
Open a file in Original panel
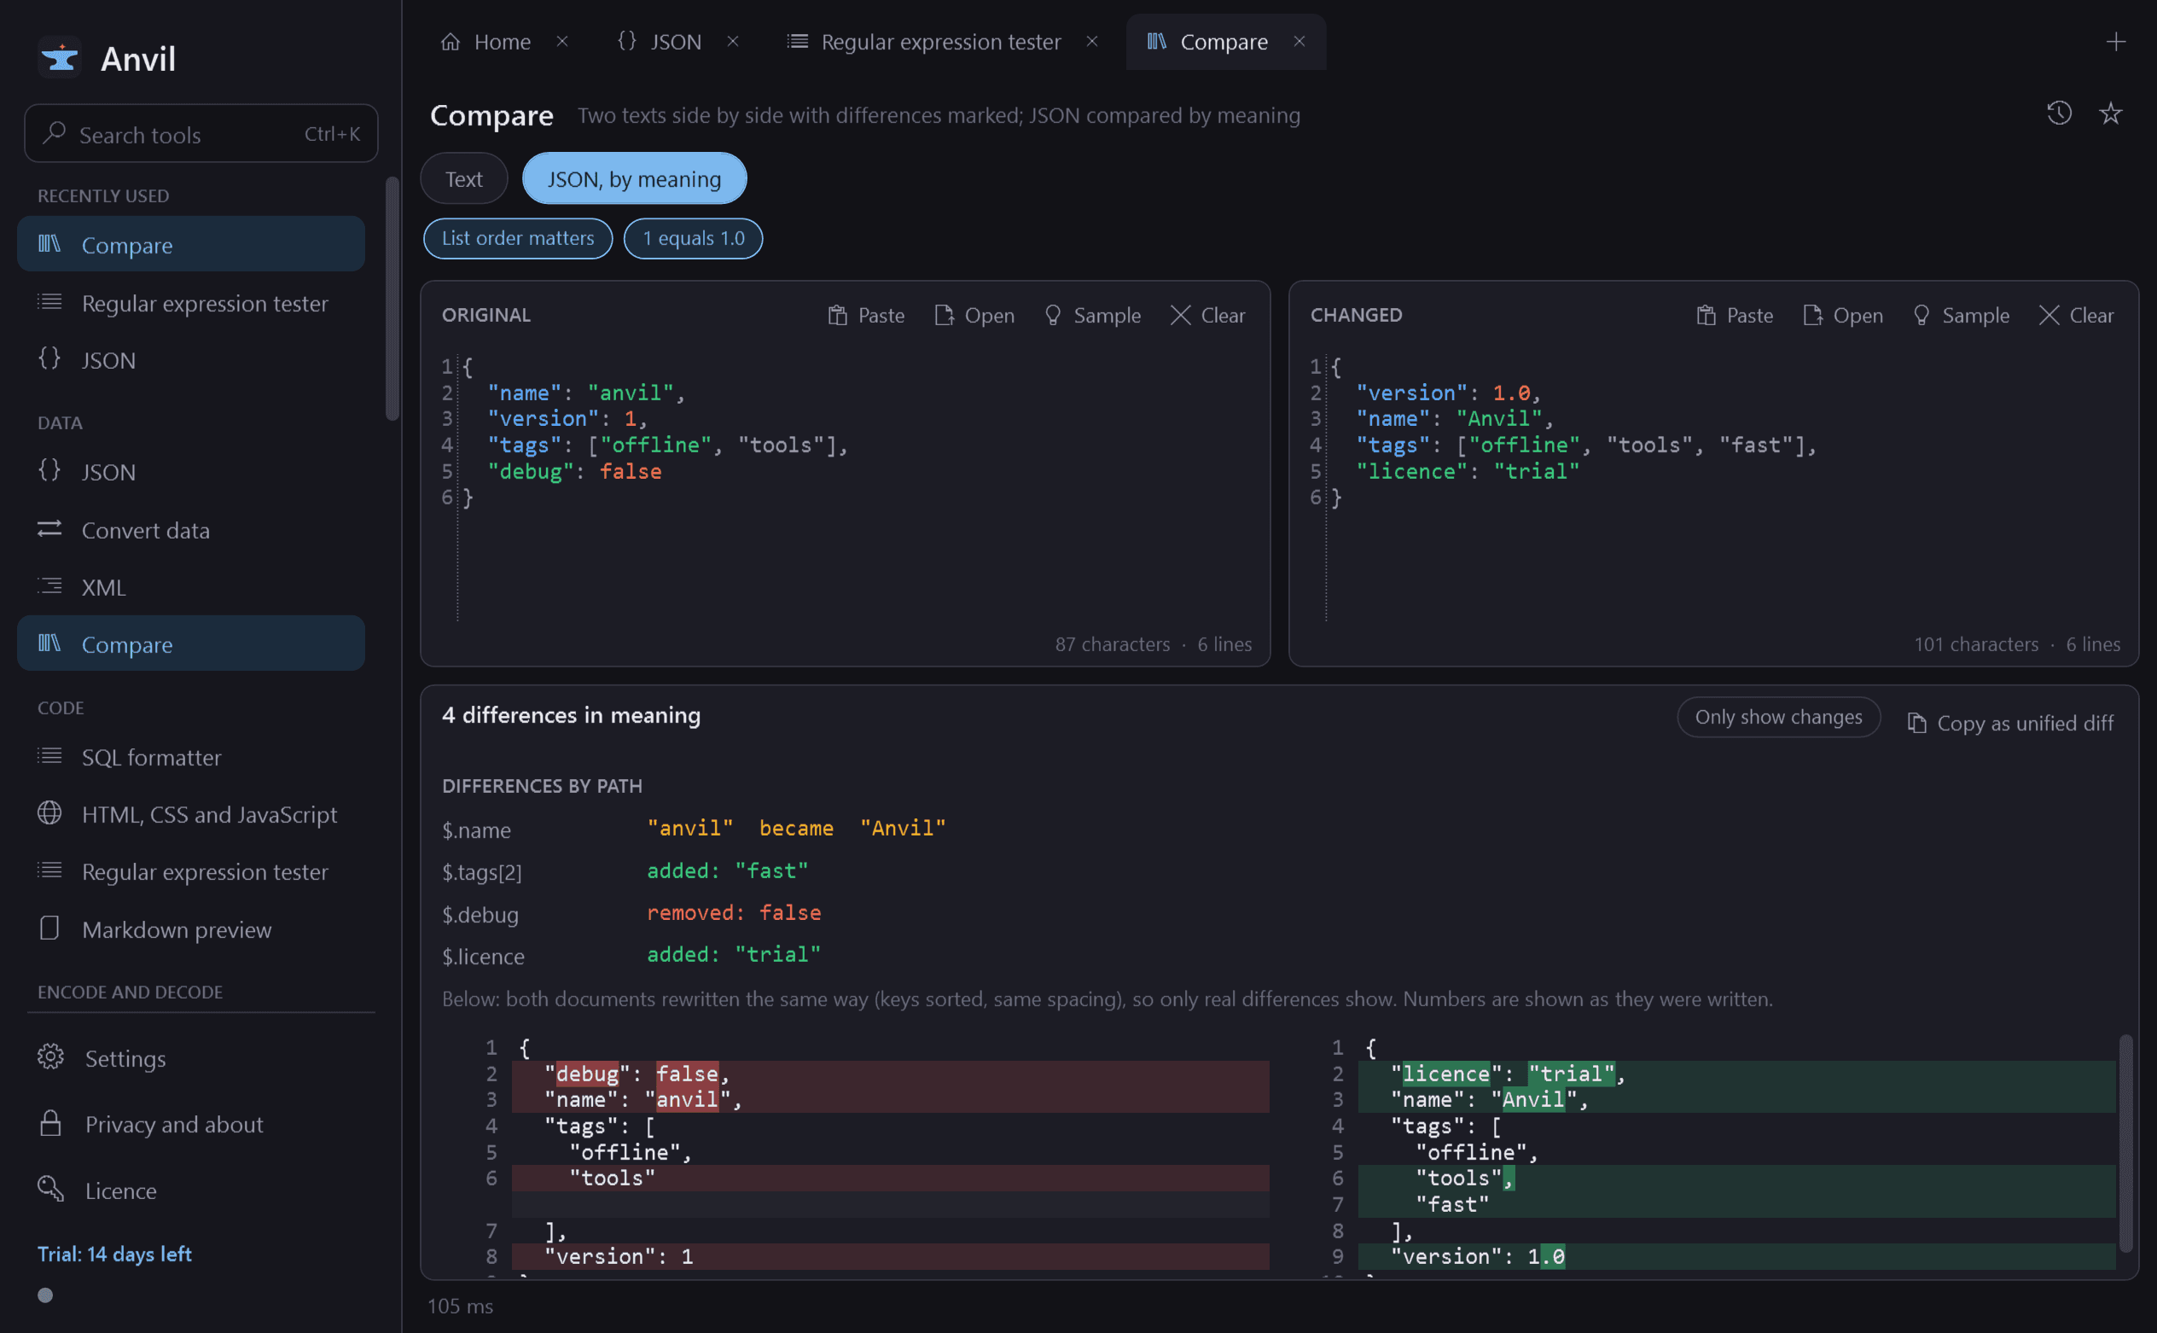[974, 315]
